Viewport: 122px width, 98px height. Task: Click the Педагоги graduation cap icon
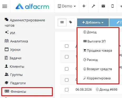7,83
